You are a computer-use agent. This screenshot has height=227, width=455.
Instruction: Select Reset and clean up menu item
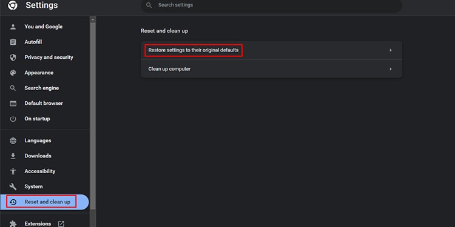(x=44, y=202)
